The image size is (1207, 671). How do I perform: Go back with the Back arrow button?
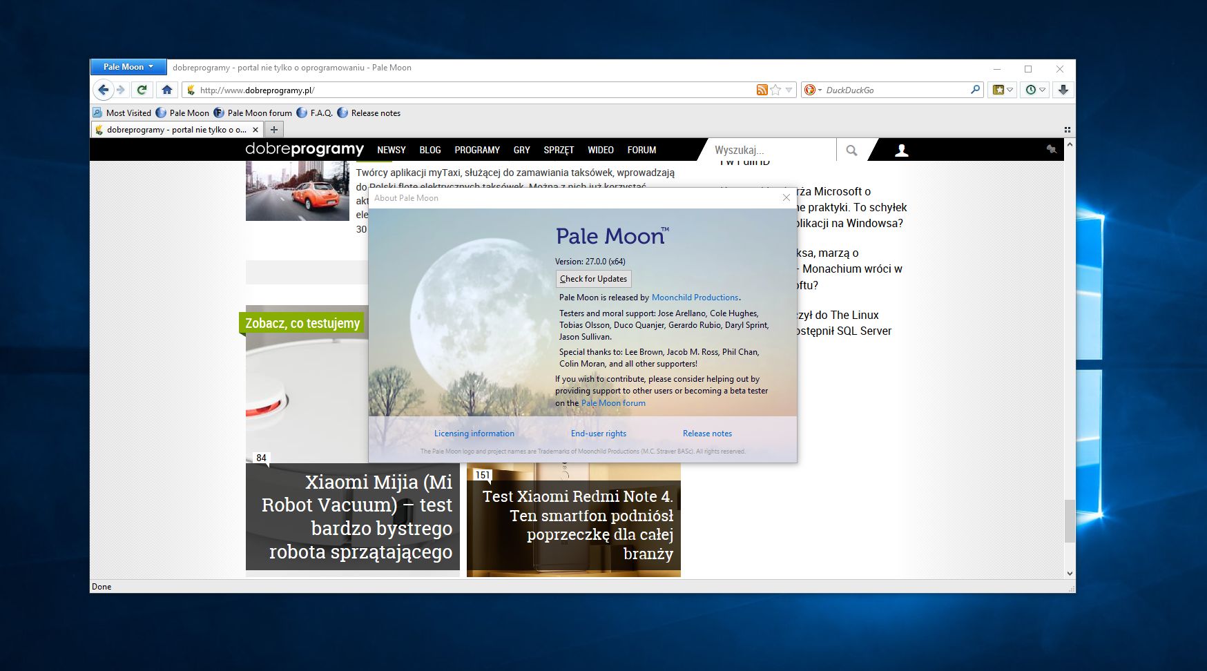tap(103, 90)
